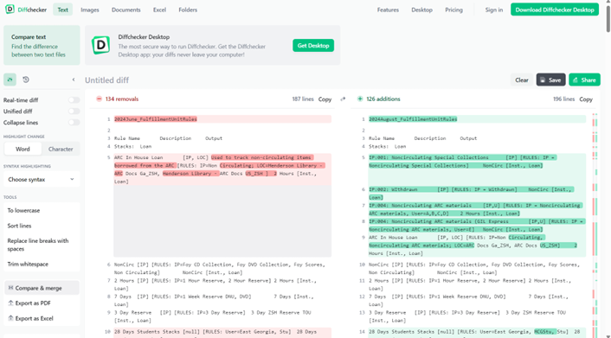Screen dimensions: 611x338
Task: Open the diff history clock icon
Action: pyautogui.click(x=26, y=80)
